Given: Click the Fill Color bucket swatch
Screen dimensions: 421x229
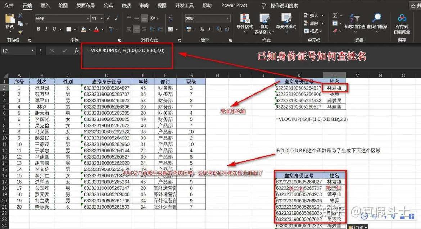Looking at the screenshot, I should pyautogui.click(x=83, y=29).
